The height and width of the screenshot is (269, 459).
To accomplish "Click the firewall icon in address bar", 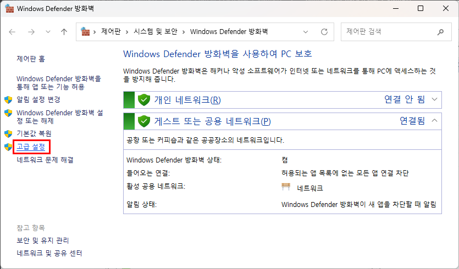I will tap(85, 31).
